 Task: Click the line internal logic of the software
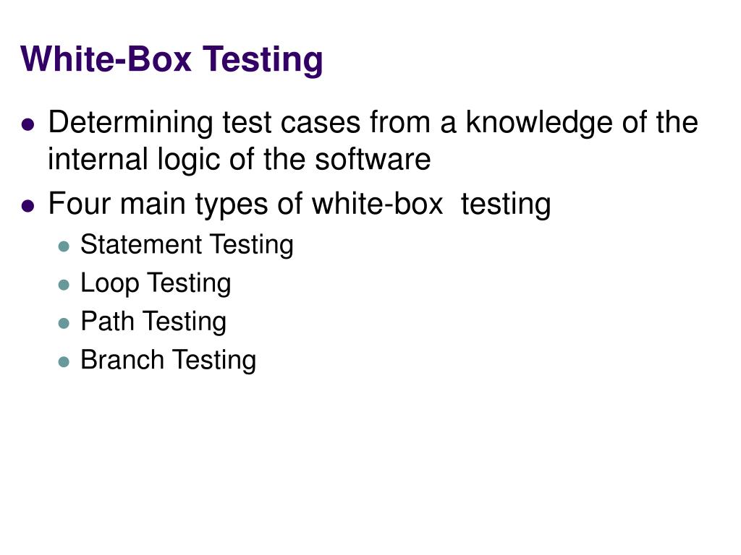click(x=239, y=159)
